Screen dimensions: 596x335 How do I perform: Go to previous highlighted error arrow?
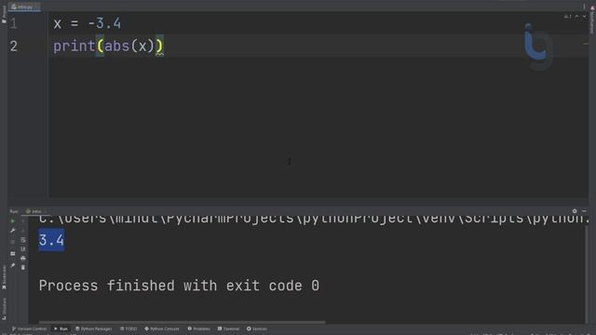coord(577,17)
